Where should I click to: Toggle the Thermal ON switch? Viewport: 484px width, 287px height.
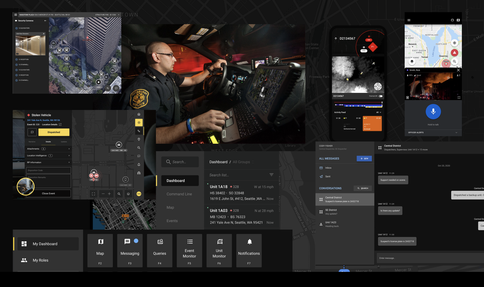[x=381, y=96]
